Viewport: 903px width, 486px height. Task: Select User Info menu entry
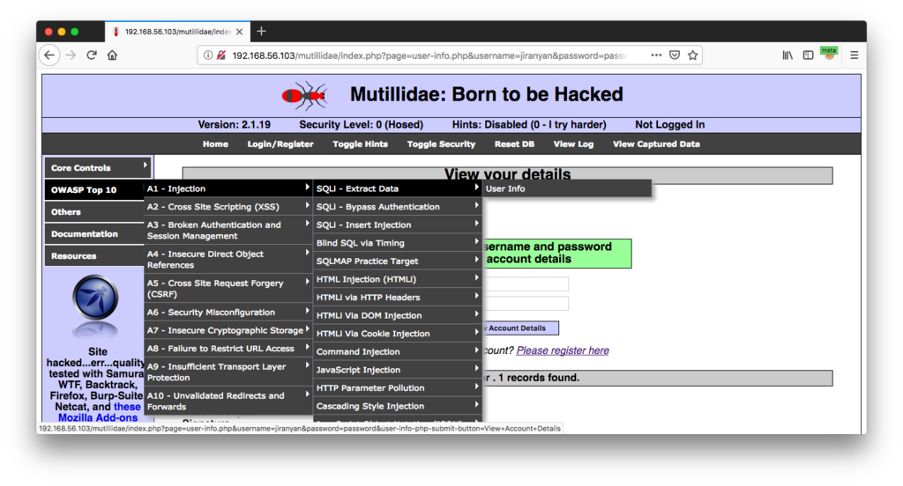(x=567, y=188)
